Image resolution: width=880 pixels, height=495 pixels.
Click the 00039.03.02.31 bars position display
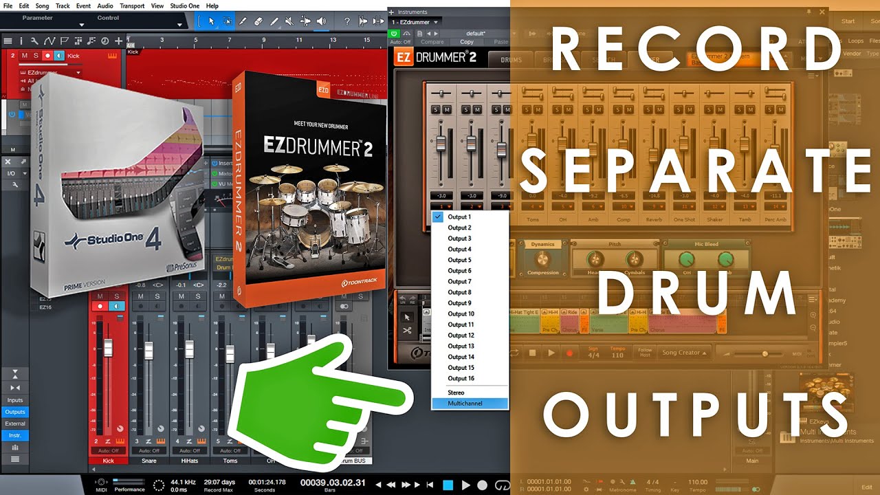coord(333,482)
